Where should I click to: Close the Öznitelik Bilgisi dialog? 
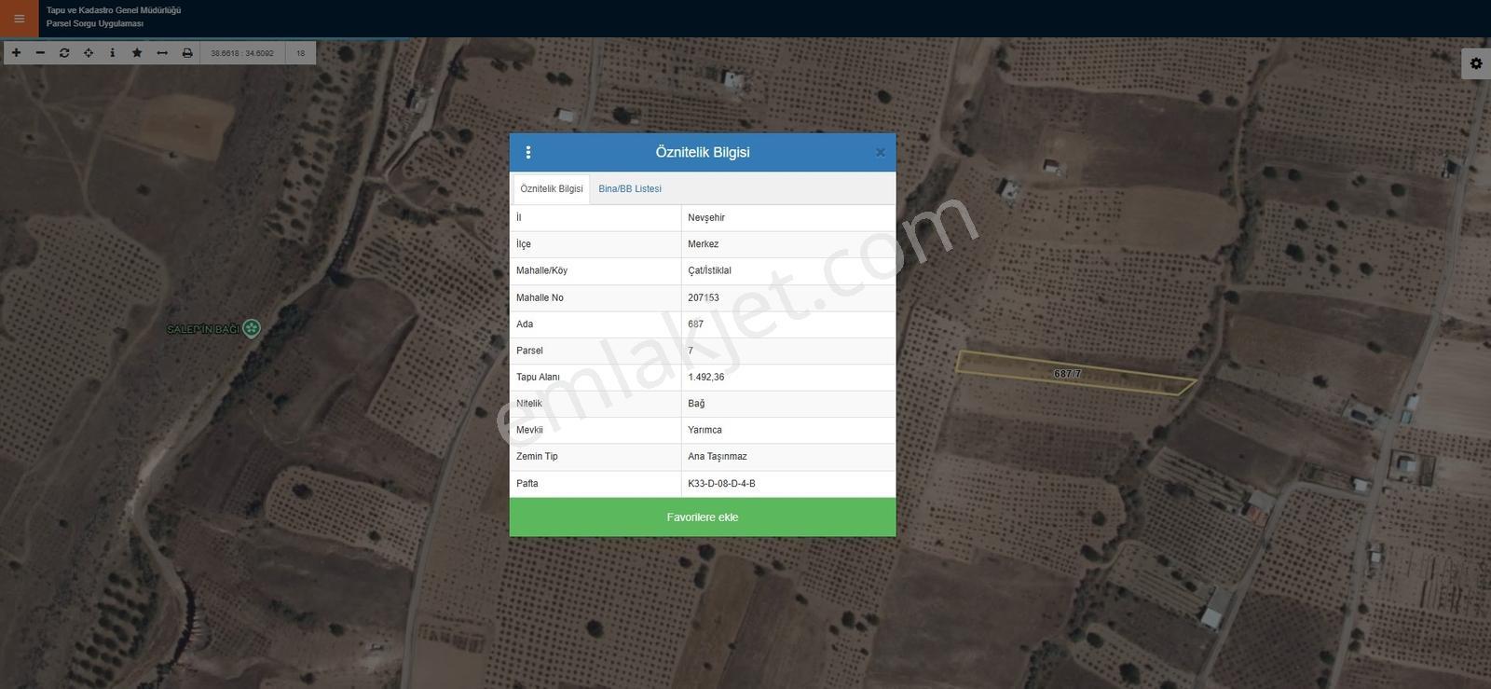pyautogui.click(x=881, y=152)
